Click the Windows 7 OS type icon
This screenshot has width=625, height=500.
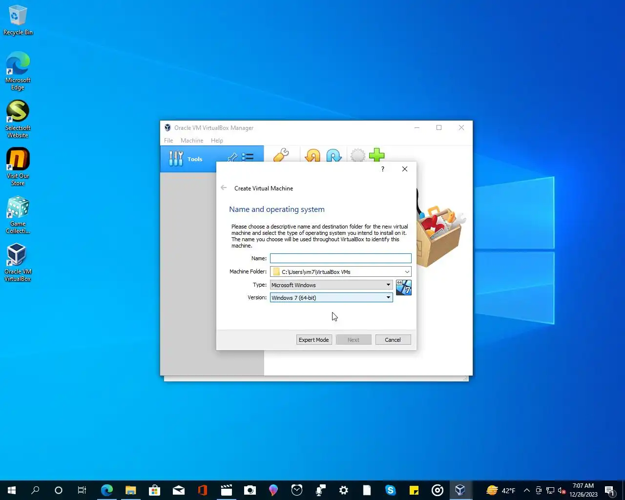403,288
